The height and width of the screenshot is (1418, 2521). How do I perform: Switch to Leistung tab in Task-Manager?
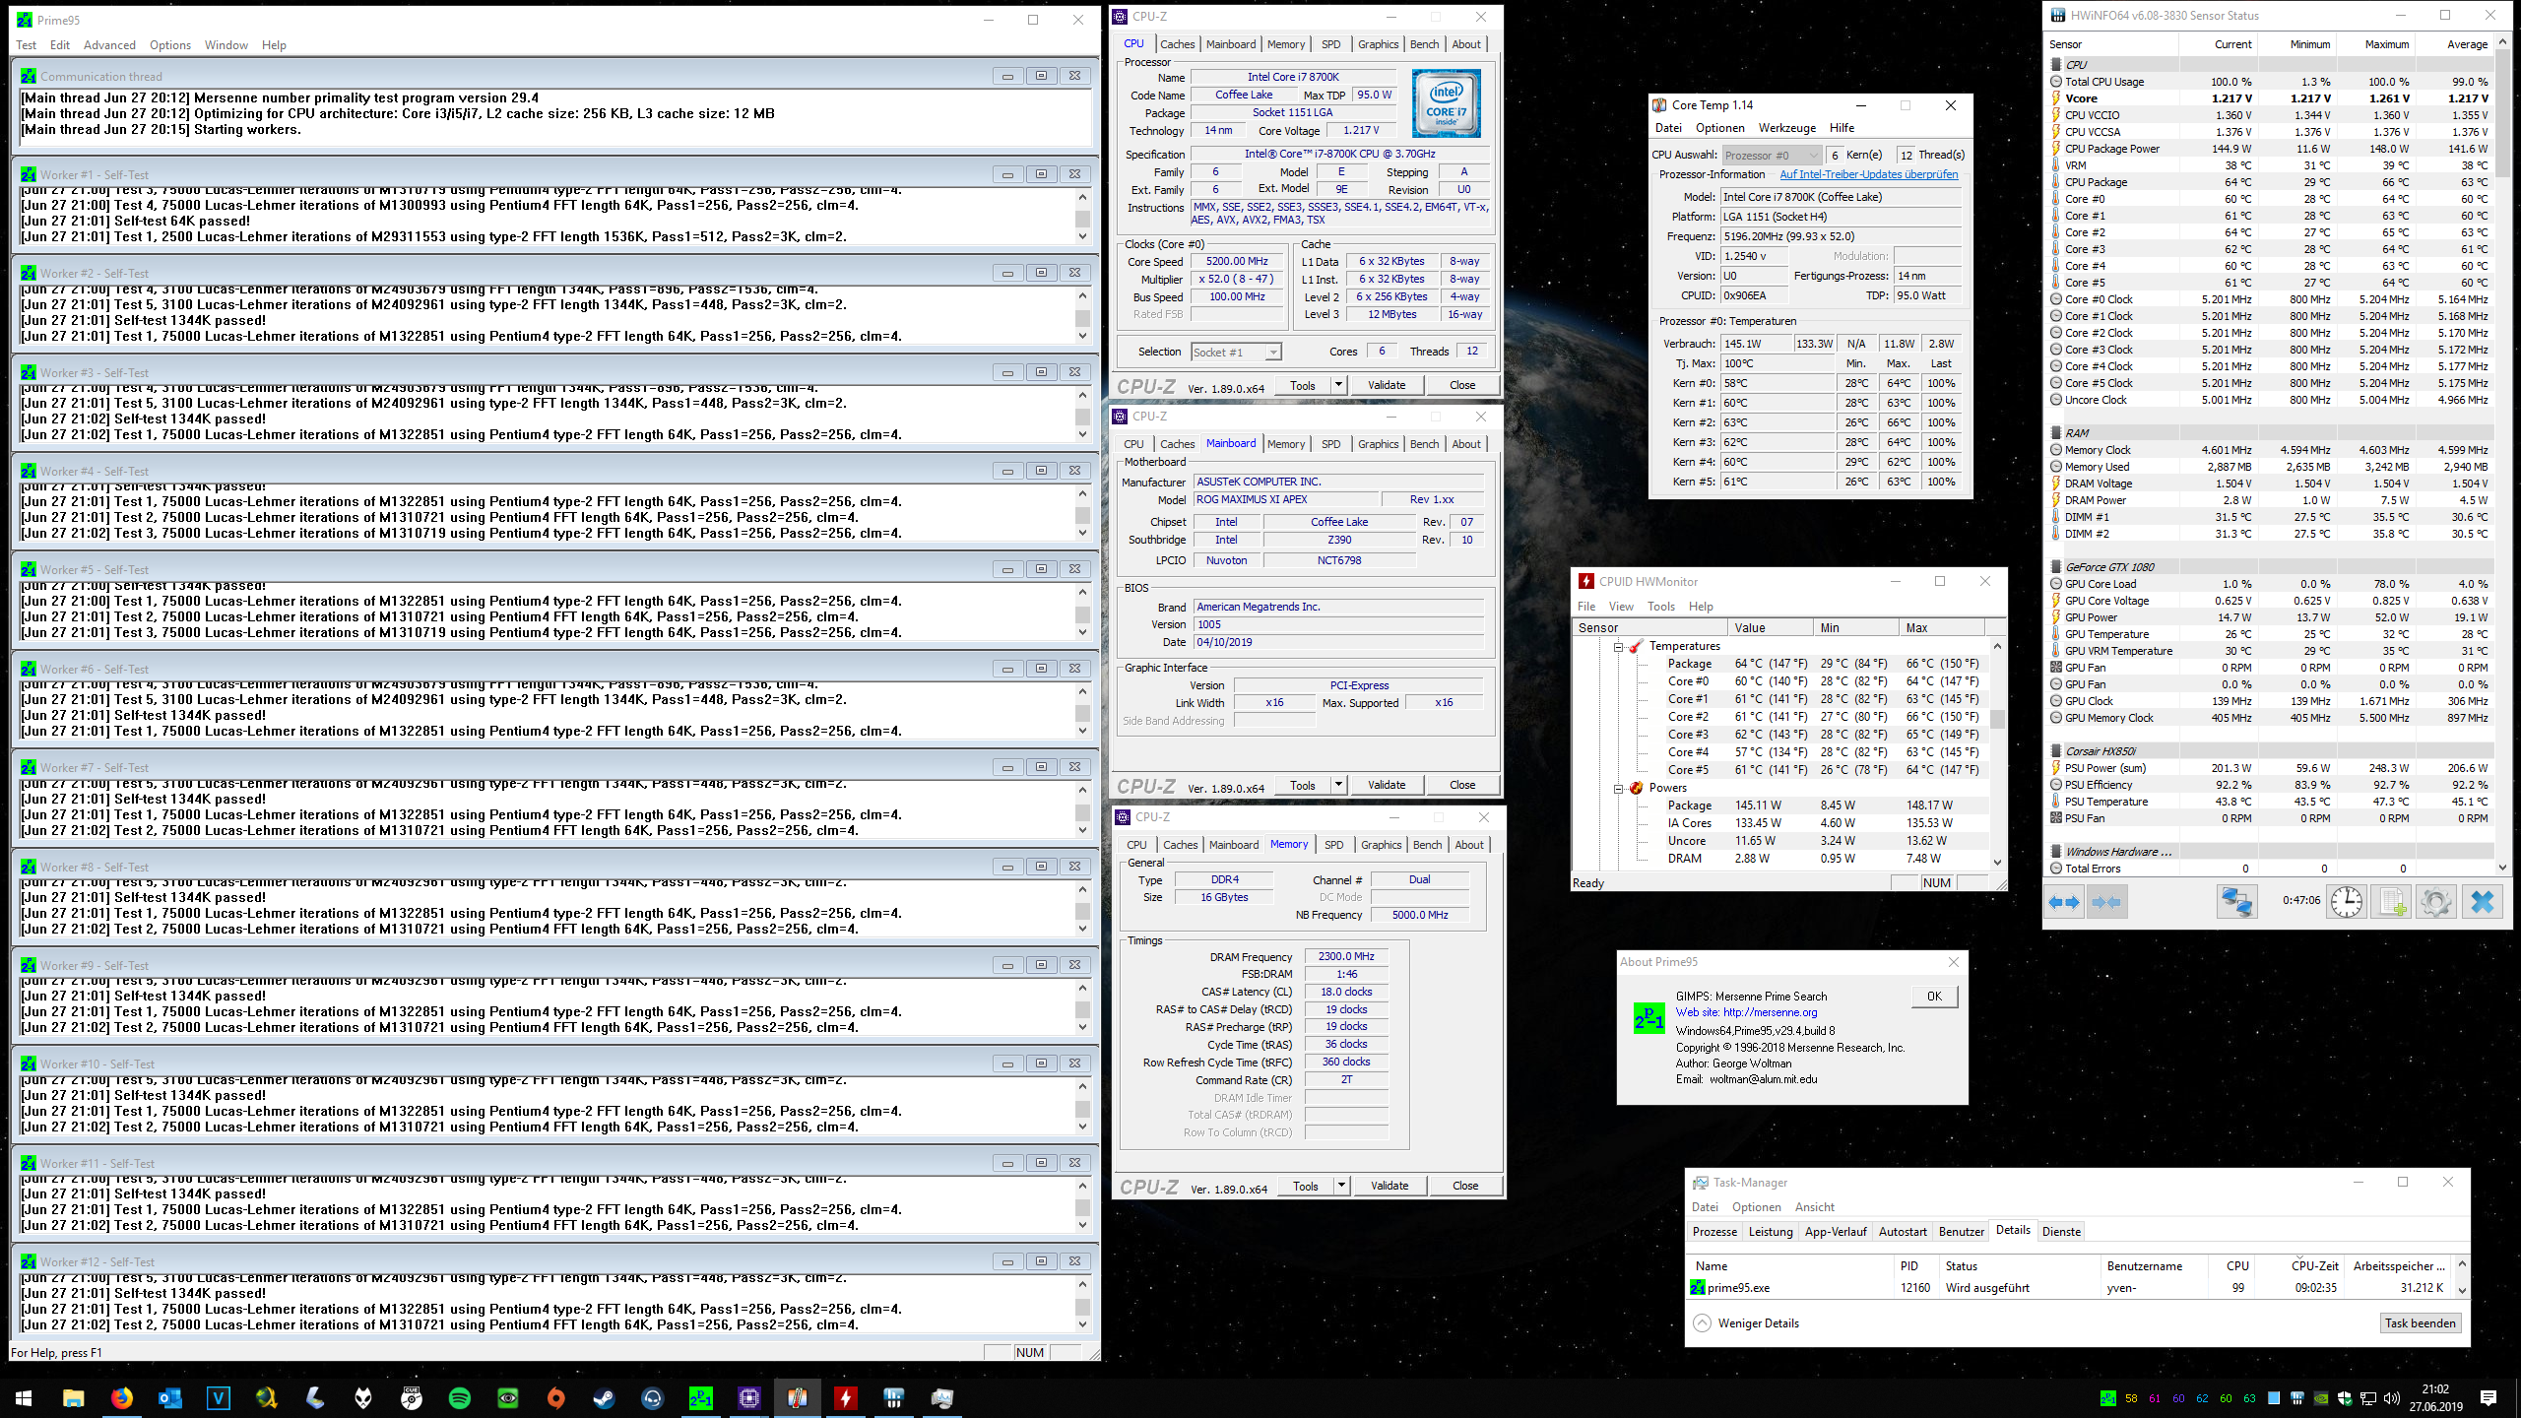click(x=1770, y=1232)
